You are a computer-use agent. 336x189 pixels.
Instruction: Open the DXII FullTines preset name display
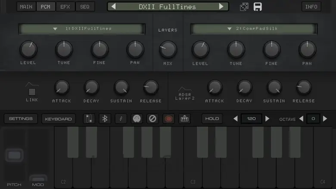click(168, 6)
